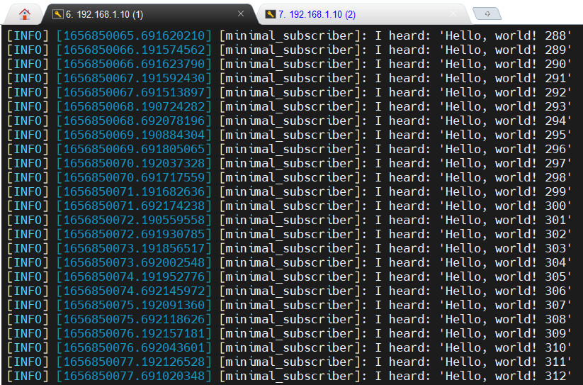
Task: Click timestamp 1656850070.192037328
Action: (x=134, y=163)
